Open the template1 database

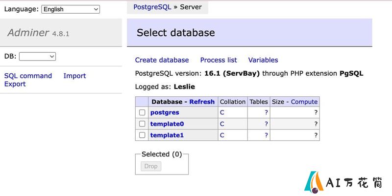(167, 135)
